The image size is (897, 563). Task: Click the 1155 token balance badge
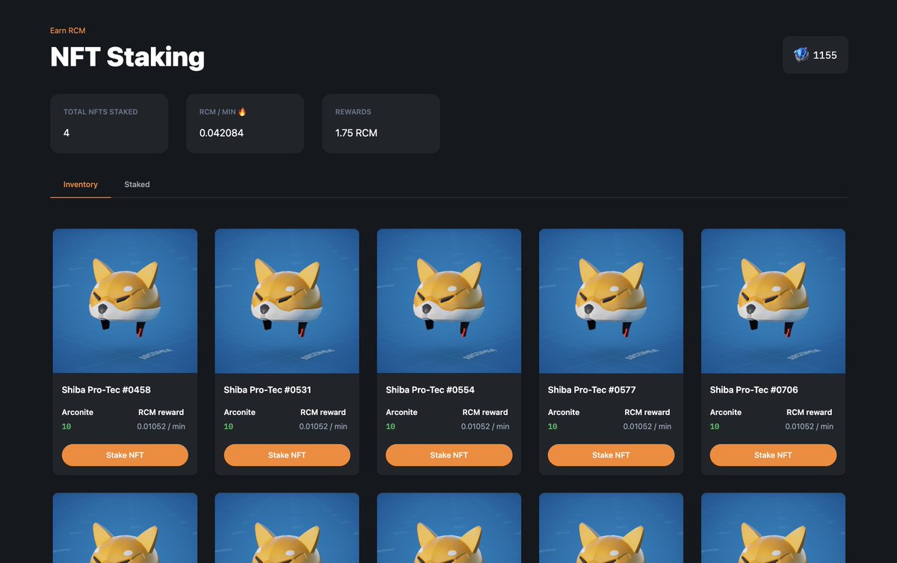tap(816, 54)
